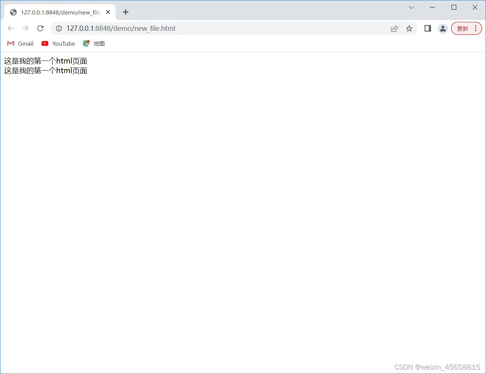Open the tab search dropdown arrow

pos(411,7)
